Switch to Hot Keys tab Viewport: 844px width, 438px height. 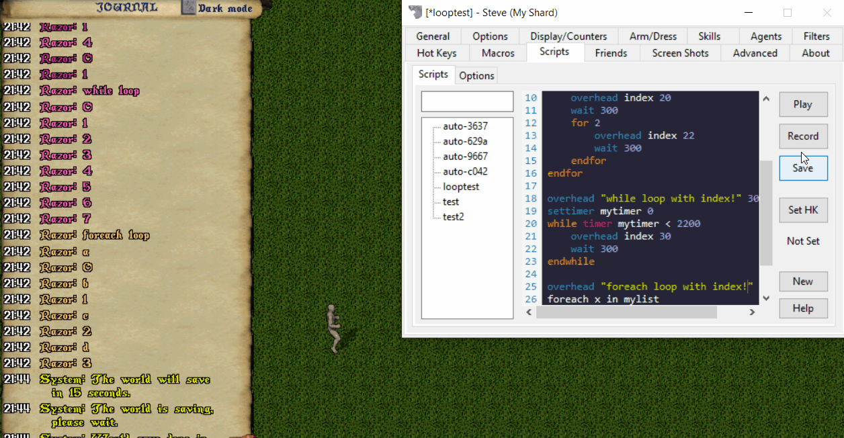437,53
